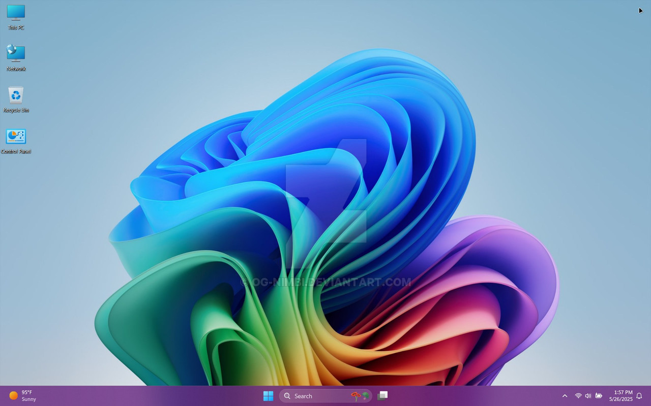Click the taskbar Search box
The image size is (651, 406).
[x=325, y=396]
